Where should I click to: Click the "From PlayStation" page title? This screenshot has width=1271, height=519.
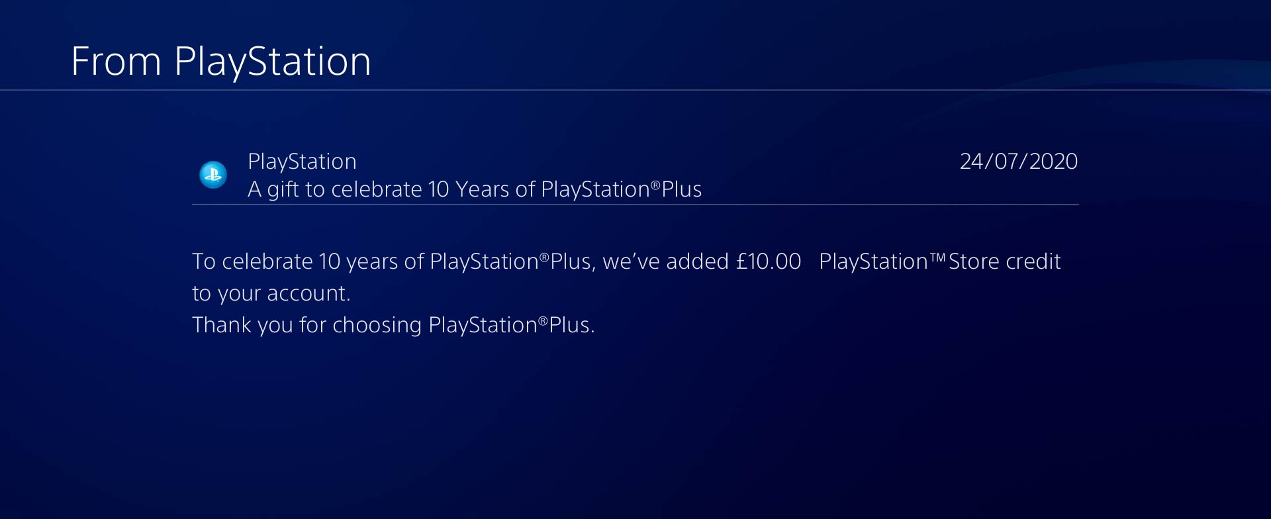click(220, 62)
